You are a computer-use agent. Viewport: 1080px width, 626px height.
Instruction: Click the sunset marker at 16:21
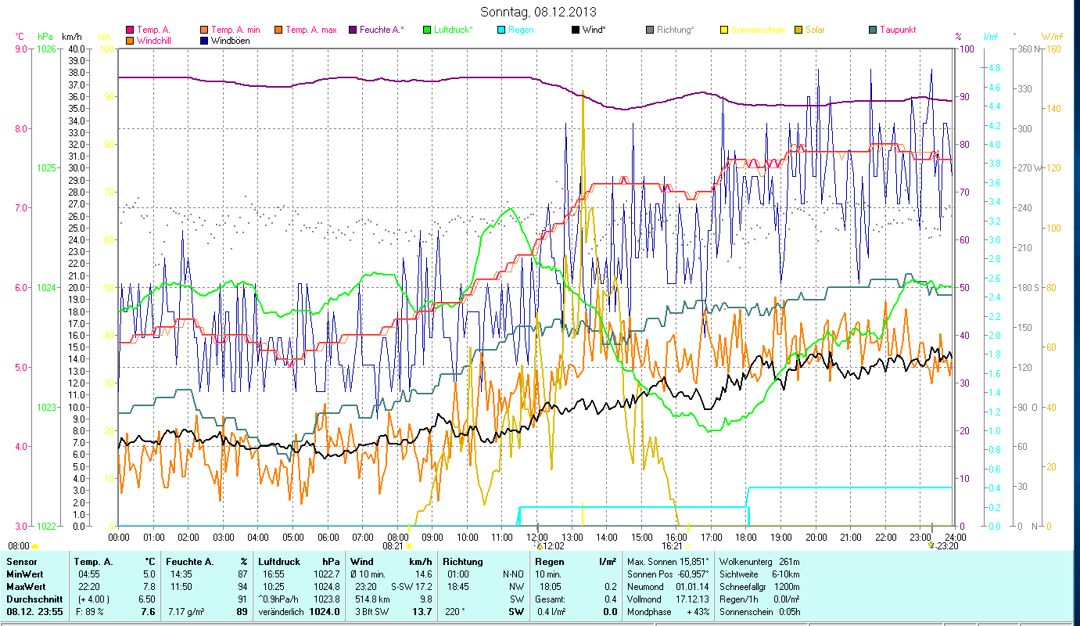[x=687, y=545]
